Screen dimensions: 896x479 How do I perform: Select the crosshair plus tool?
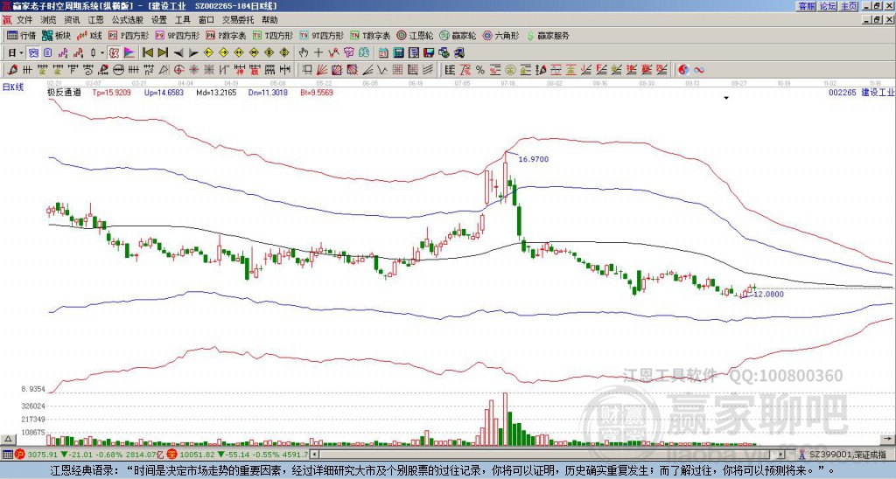click(x=318, y=53)
